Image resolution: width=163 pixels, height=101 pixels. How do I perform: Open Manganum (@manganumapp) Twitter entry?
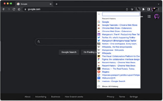tap(119, 41)
